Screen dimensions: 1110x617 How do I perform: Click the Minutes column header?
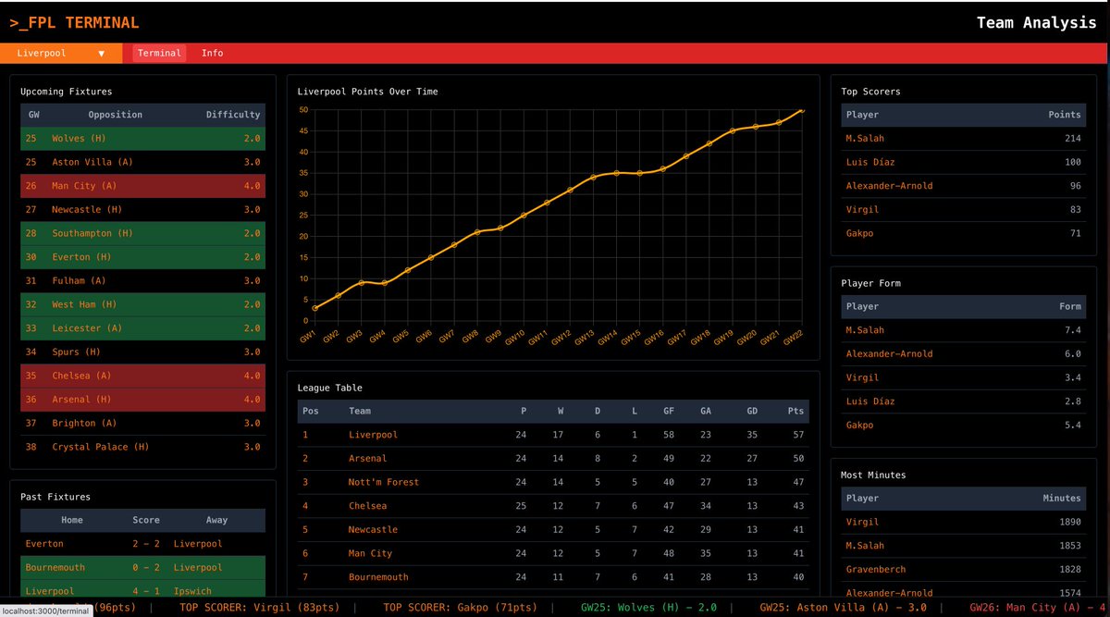click(1061, 498)
